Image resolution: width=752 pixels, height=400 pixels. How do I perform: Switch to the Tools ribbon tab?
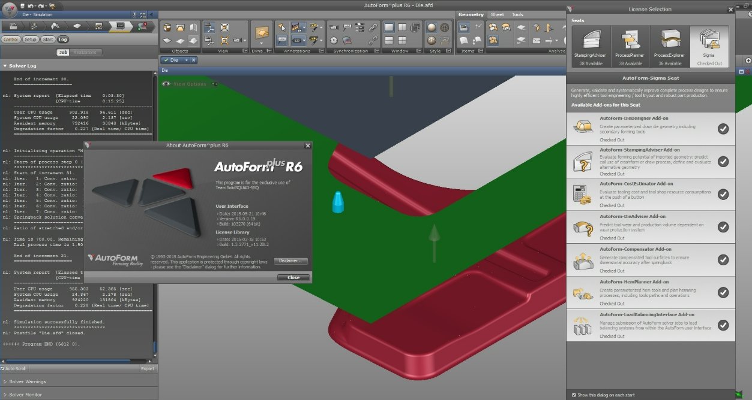coord(517,15)
